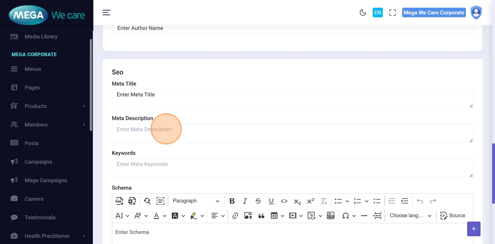This screenshot has width=495, height=244.
Task: Click the Mega We Care Corporate button
Action: tap(434, 13)
